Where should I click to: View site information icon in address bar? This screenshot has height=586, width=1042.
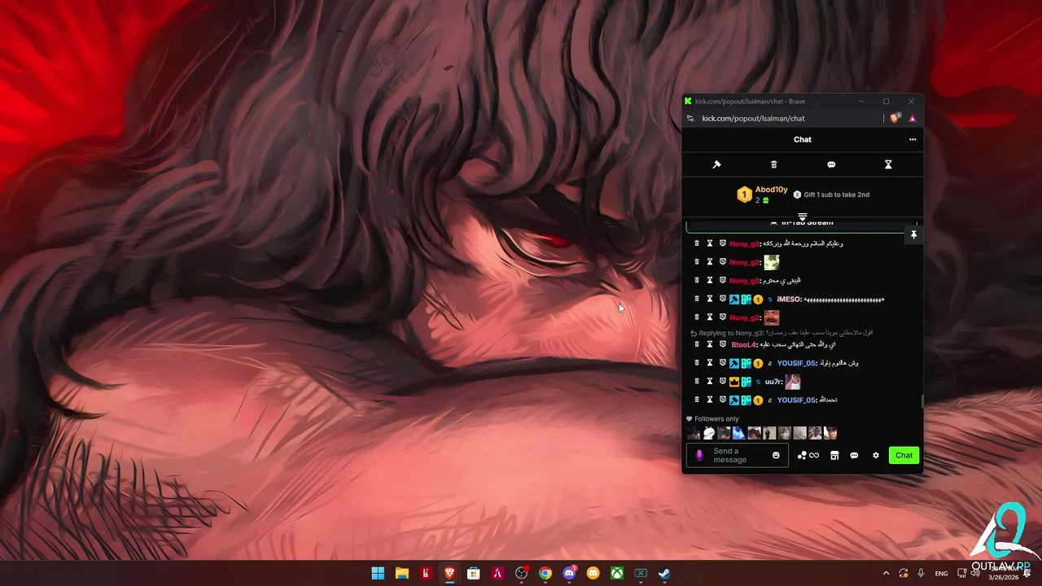(690, 118)
